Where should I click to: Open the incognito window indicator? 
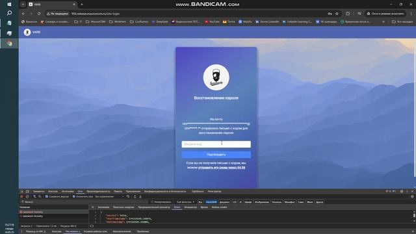385,14
